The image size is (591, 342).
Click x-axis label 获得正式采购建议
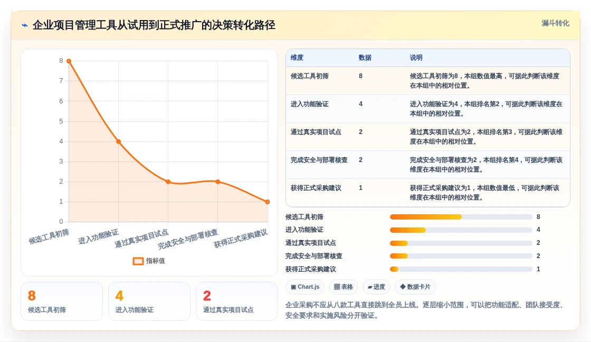pos(241,239)
